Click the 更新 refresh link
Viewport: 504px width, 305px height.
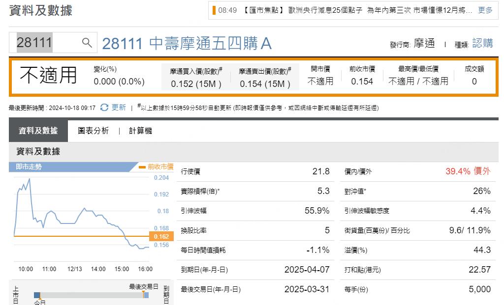point(119,108)
